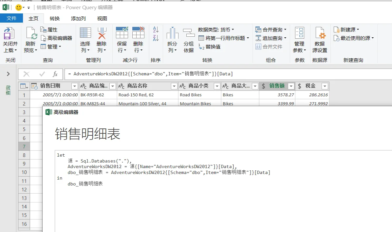Expand the Queries pane with the chevron
This screenshot has height=232, width=392.
[8, 74]
